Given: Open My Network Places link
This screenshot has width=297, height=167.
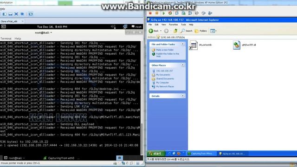Looking at the screenshot, I should pos(165,87).
